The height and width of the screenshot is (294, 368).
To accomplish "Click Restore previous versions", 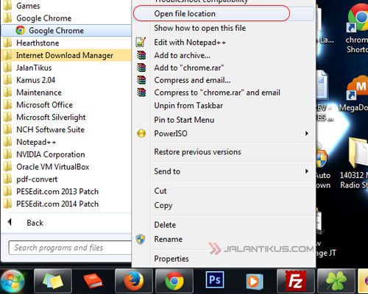I will [197, 152].
